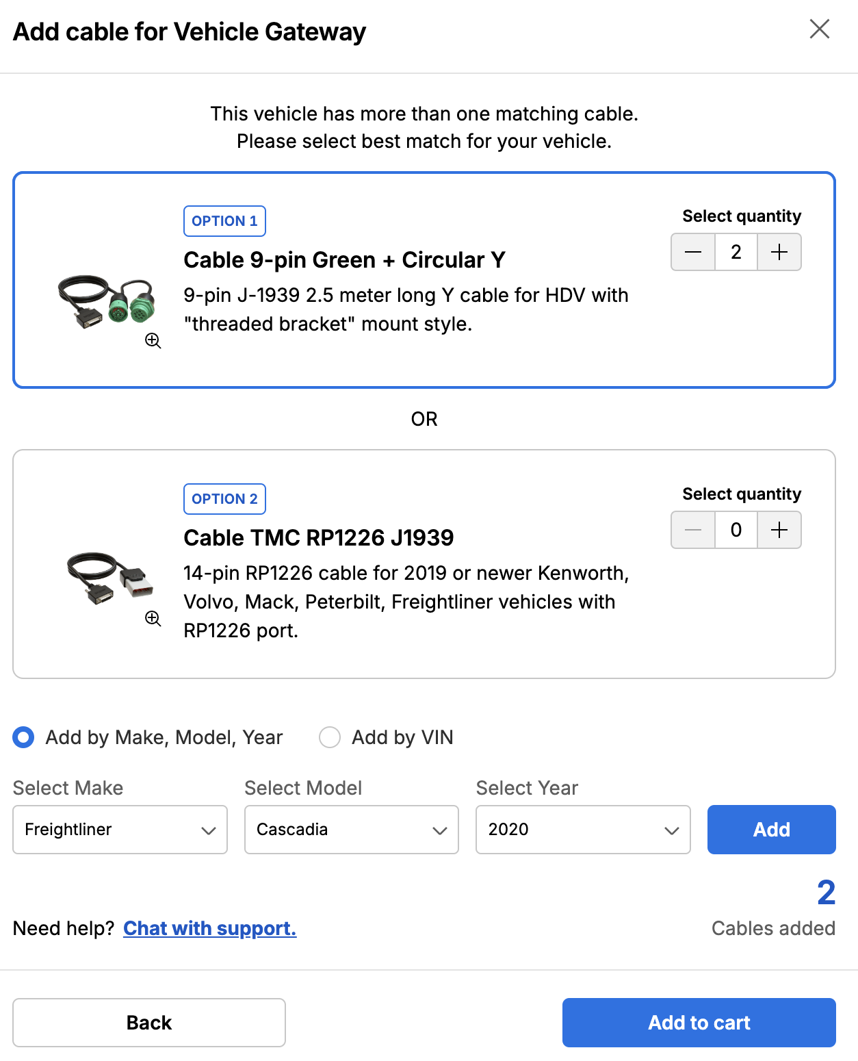Choose the Add by VIN option
This screenshot has width=858, height=1061.
click(330, 737)
